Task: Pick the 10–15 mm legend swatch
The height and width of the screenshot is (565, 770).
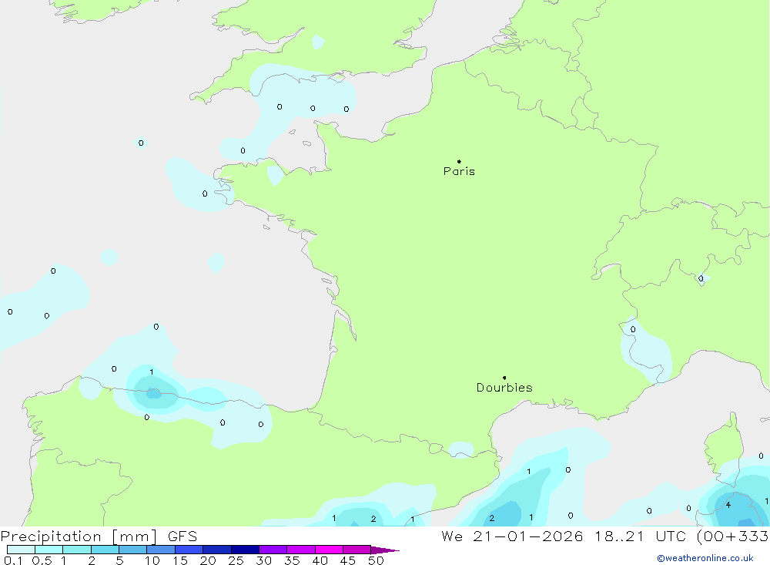Action: [x=161, y=550]
